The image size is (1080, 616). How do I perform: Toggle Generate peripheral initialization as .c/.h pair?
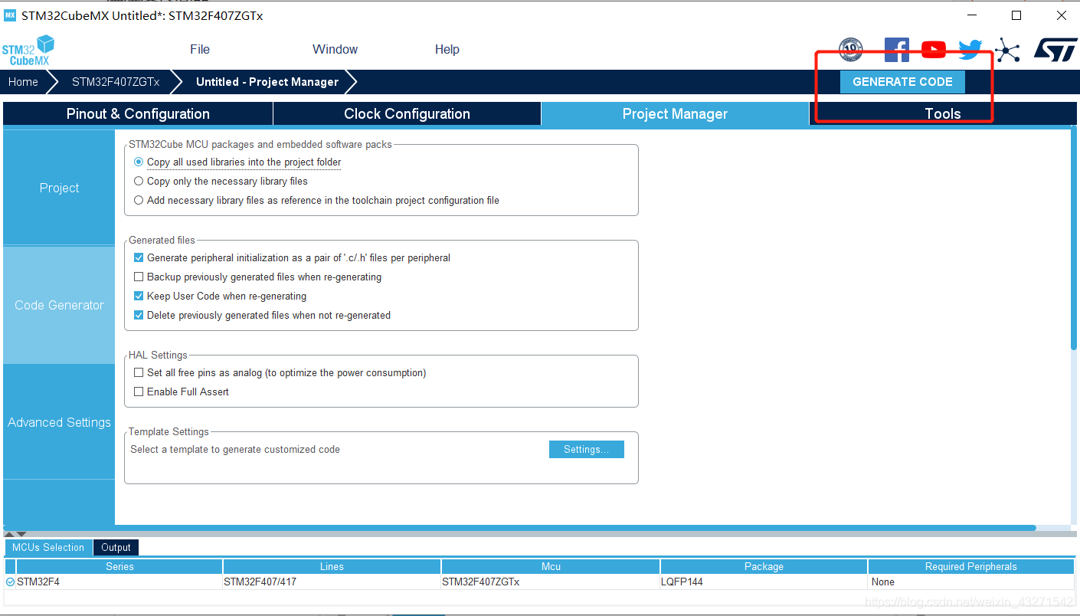[x=139, y=258]
